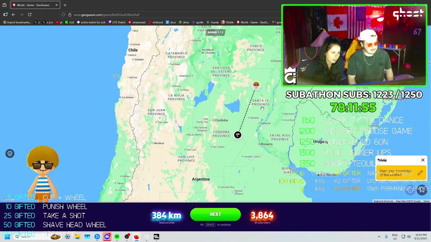The width and height of the screenshot is (431, 242).
Task: Open the Housle bookmark
Action: tap(212, 23)
